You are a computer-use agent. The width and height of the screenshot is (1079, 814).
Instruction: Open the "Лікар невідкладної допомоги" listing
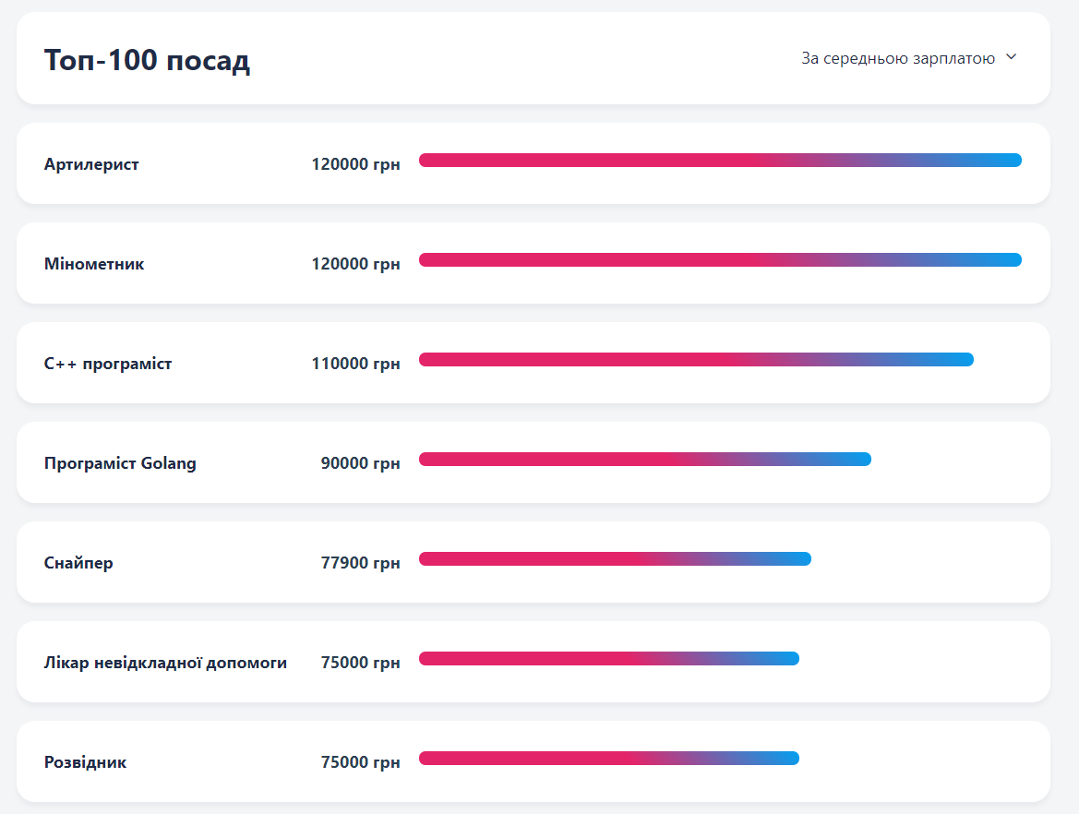point(165,663)
